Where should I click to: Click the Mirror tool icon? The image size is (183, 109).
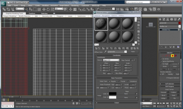(118, 9)
